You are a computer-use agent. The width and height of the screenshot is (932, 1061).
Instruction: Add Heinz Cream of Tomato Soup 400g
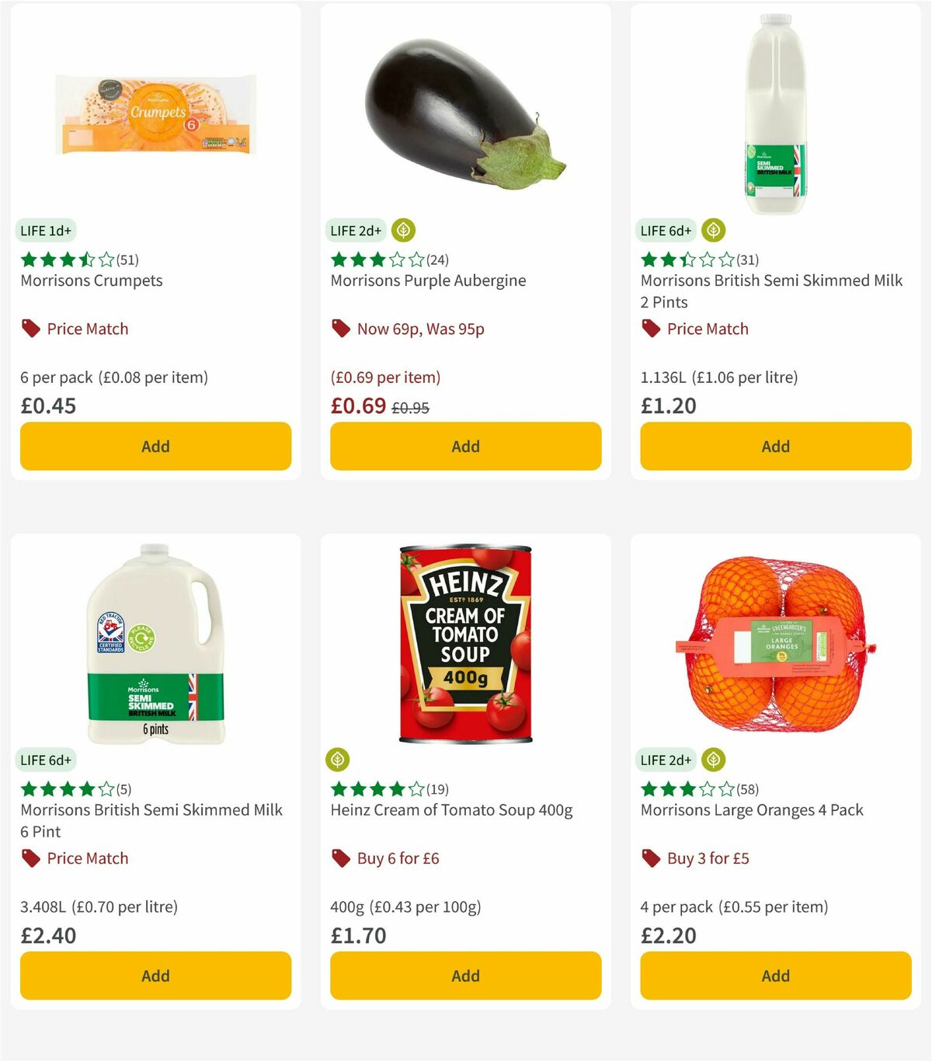pyautogui.click(x=465, y=976)
